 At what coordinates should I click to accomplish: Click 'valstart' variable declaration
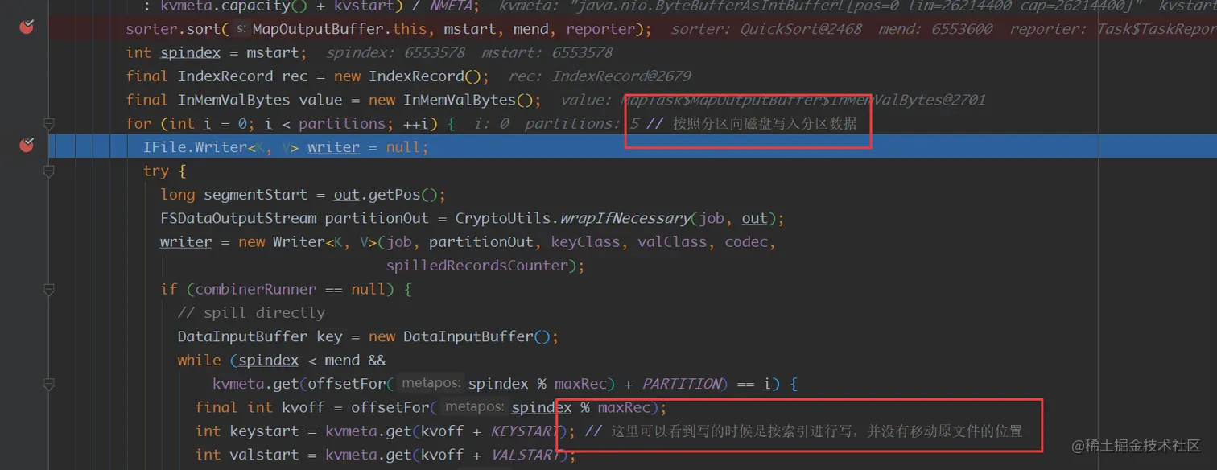pyautogui.click(x=264, y=455)
